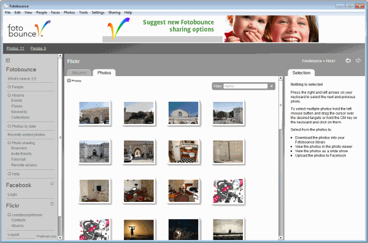The width and height of the screenshot is (368, 243).
Task: Select the red and black illustration thumbnail in third row
Action: pyautogui.click(x=228, y=191)
